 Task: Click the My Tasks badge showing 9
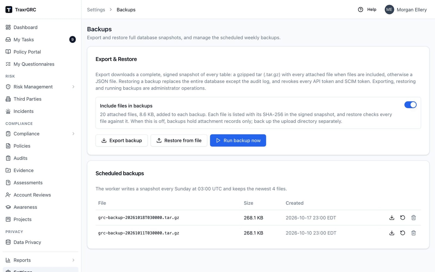click(x=72, y=39)
